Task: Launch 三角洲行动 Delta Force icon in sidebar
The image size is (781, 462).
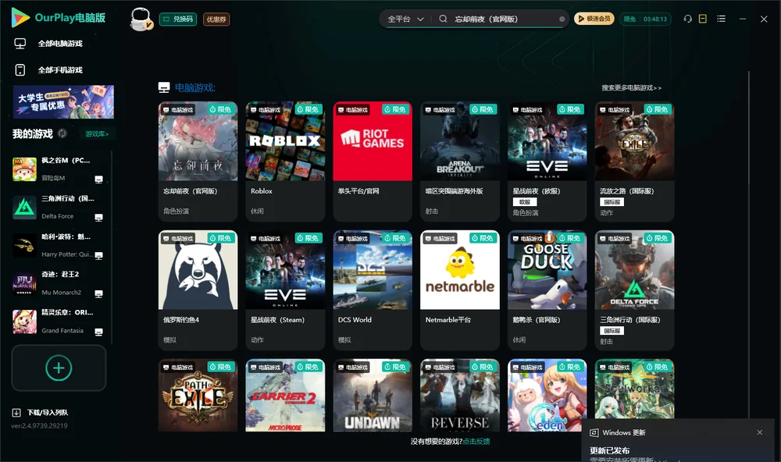Action: click(x=24, y=208)
